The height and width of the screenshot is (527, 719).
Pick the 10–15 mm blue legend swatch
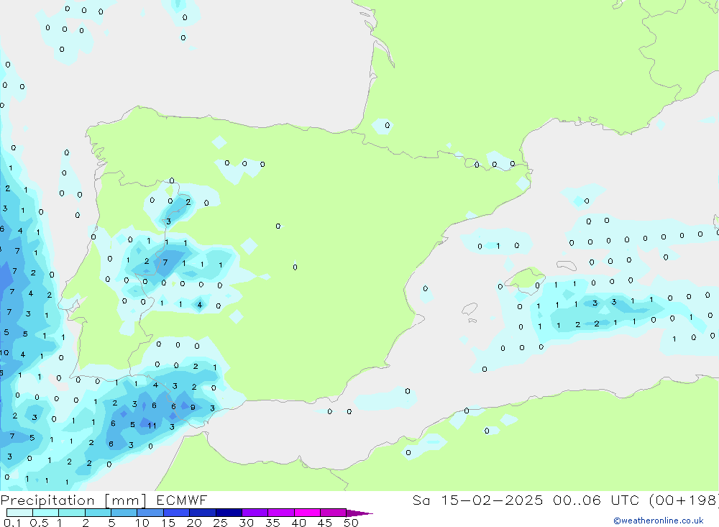click(x=150, y=513)
